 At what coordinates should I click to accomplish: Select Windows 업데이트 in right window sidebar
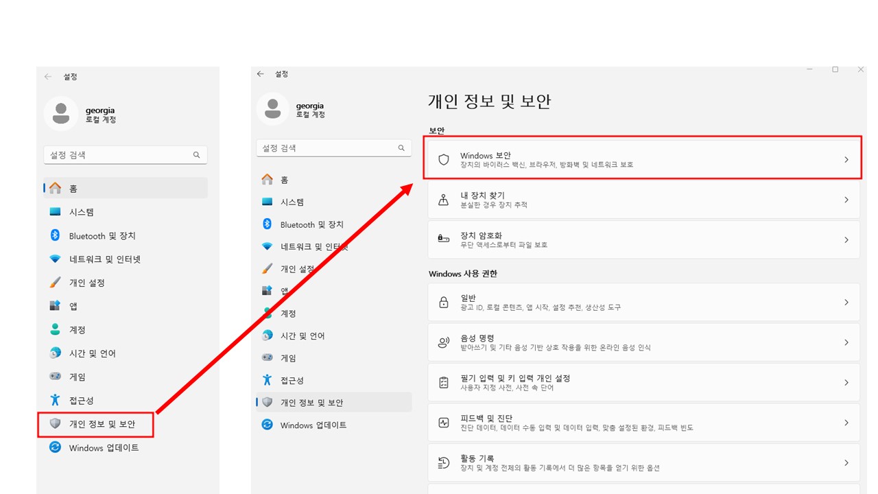click(334, 425)
